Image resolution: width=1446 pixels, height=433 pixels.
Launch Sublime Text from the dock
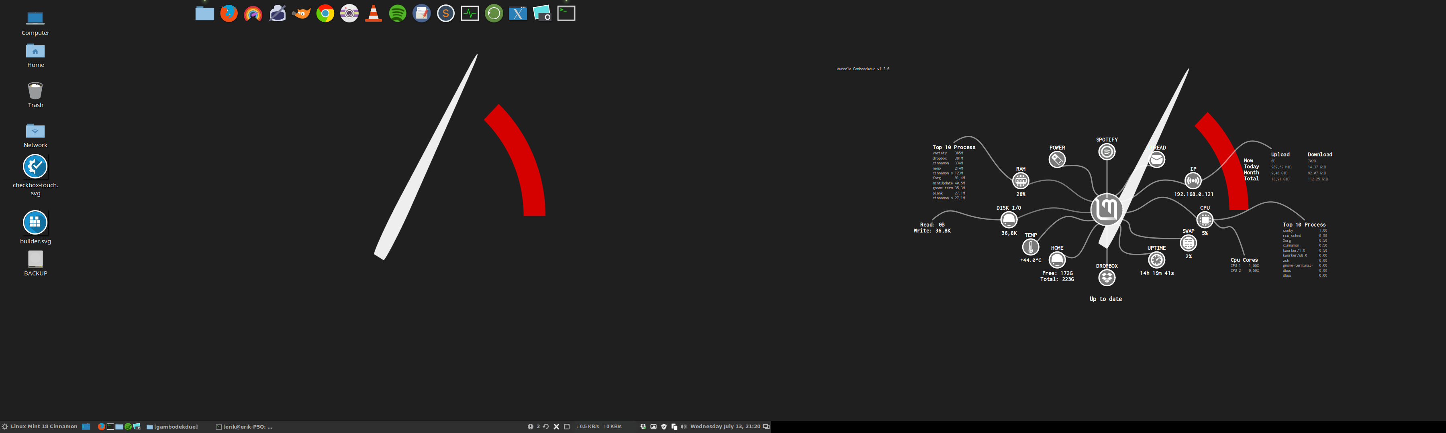446,14
